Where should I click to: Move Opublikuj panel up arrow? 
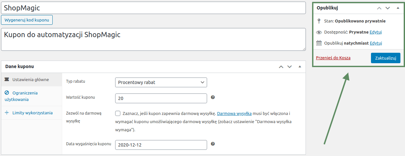pos(379,8)
